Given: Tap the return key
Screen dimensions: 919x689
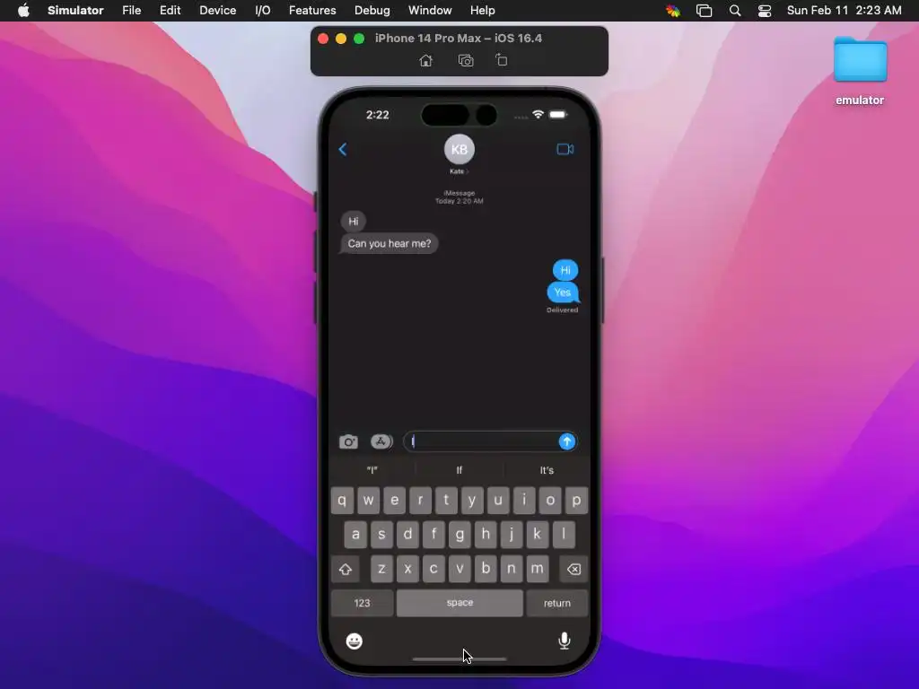Looking at the screenshot, I should tap(556, 603).
